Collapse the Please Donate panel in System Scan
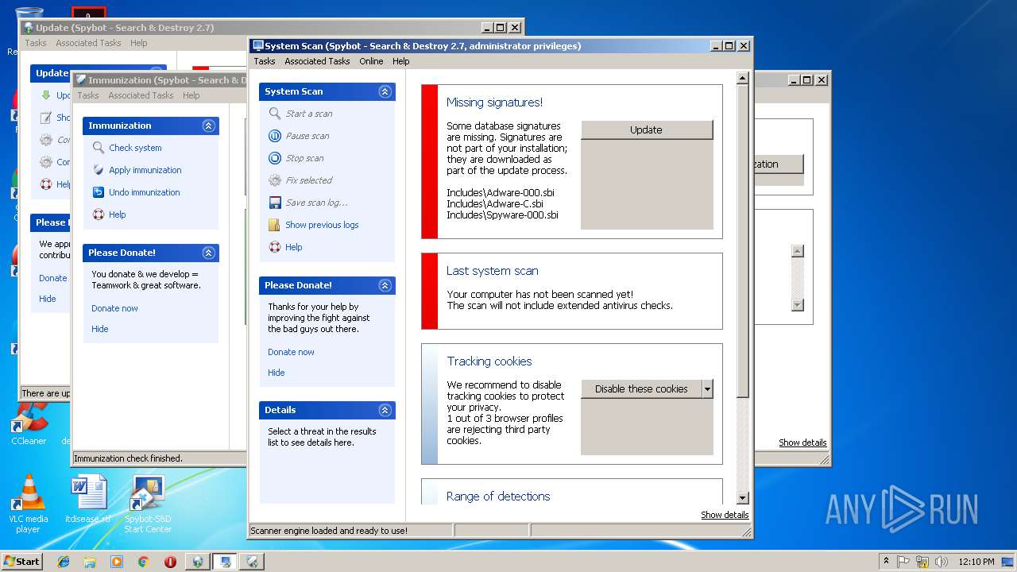Screen dimensions: 1017x572 pos(385,285)
